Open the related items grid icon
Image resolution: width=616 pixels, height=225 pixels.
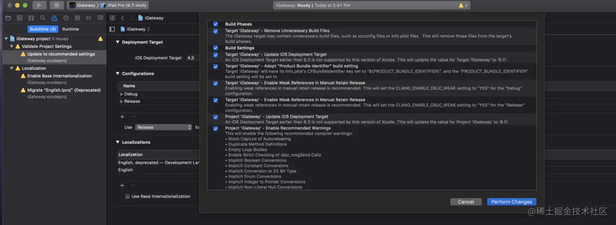point(112,18)
